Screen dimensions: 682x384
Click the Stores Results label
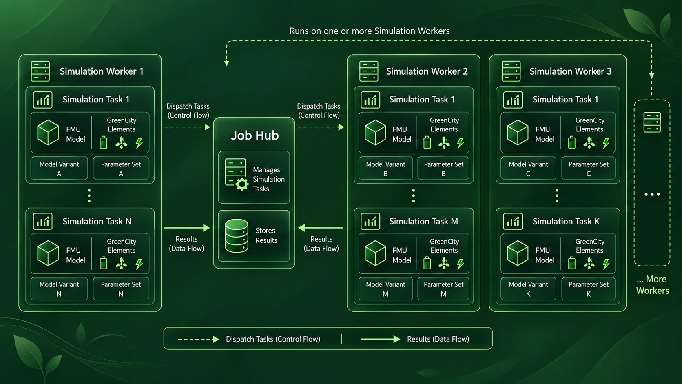tap(266, 235)
